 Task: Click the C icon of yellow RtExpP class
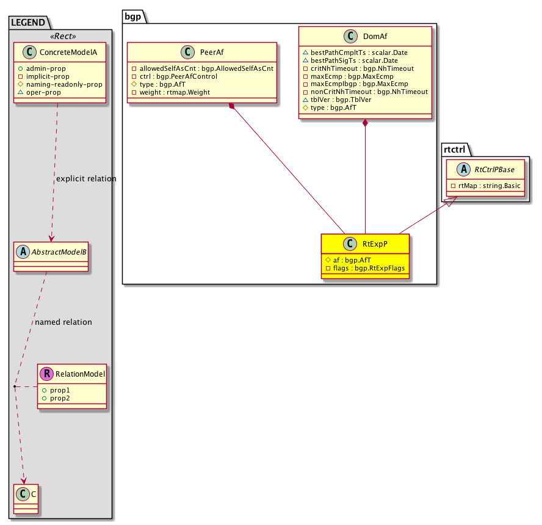coord(349,244)
